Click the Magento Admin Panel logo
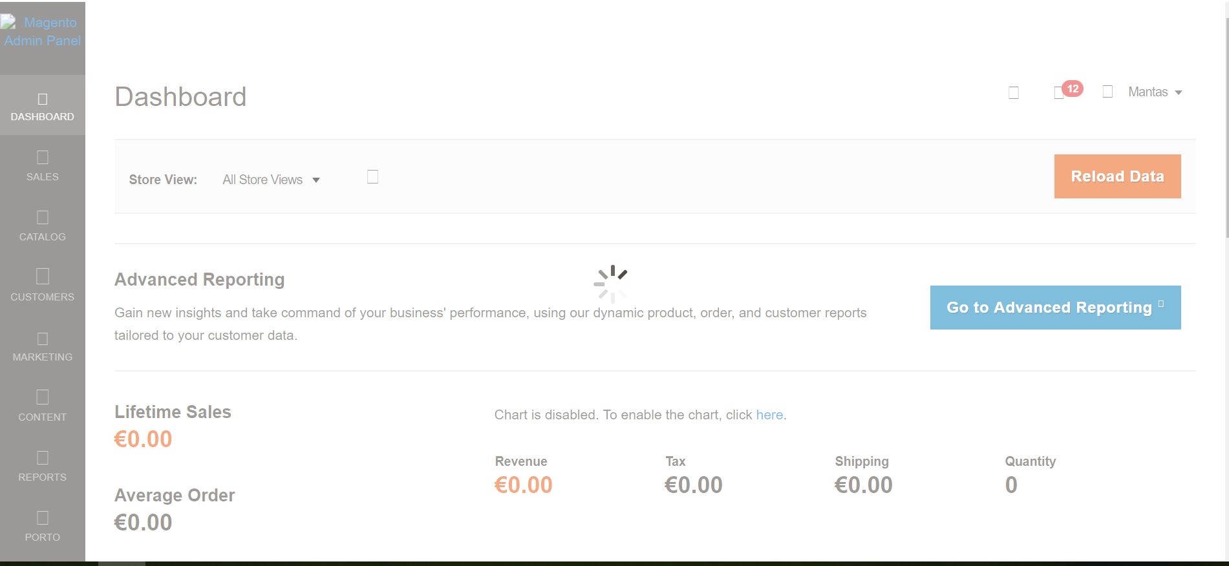The image size is (1229, 566). (42, 31)
